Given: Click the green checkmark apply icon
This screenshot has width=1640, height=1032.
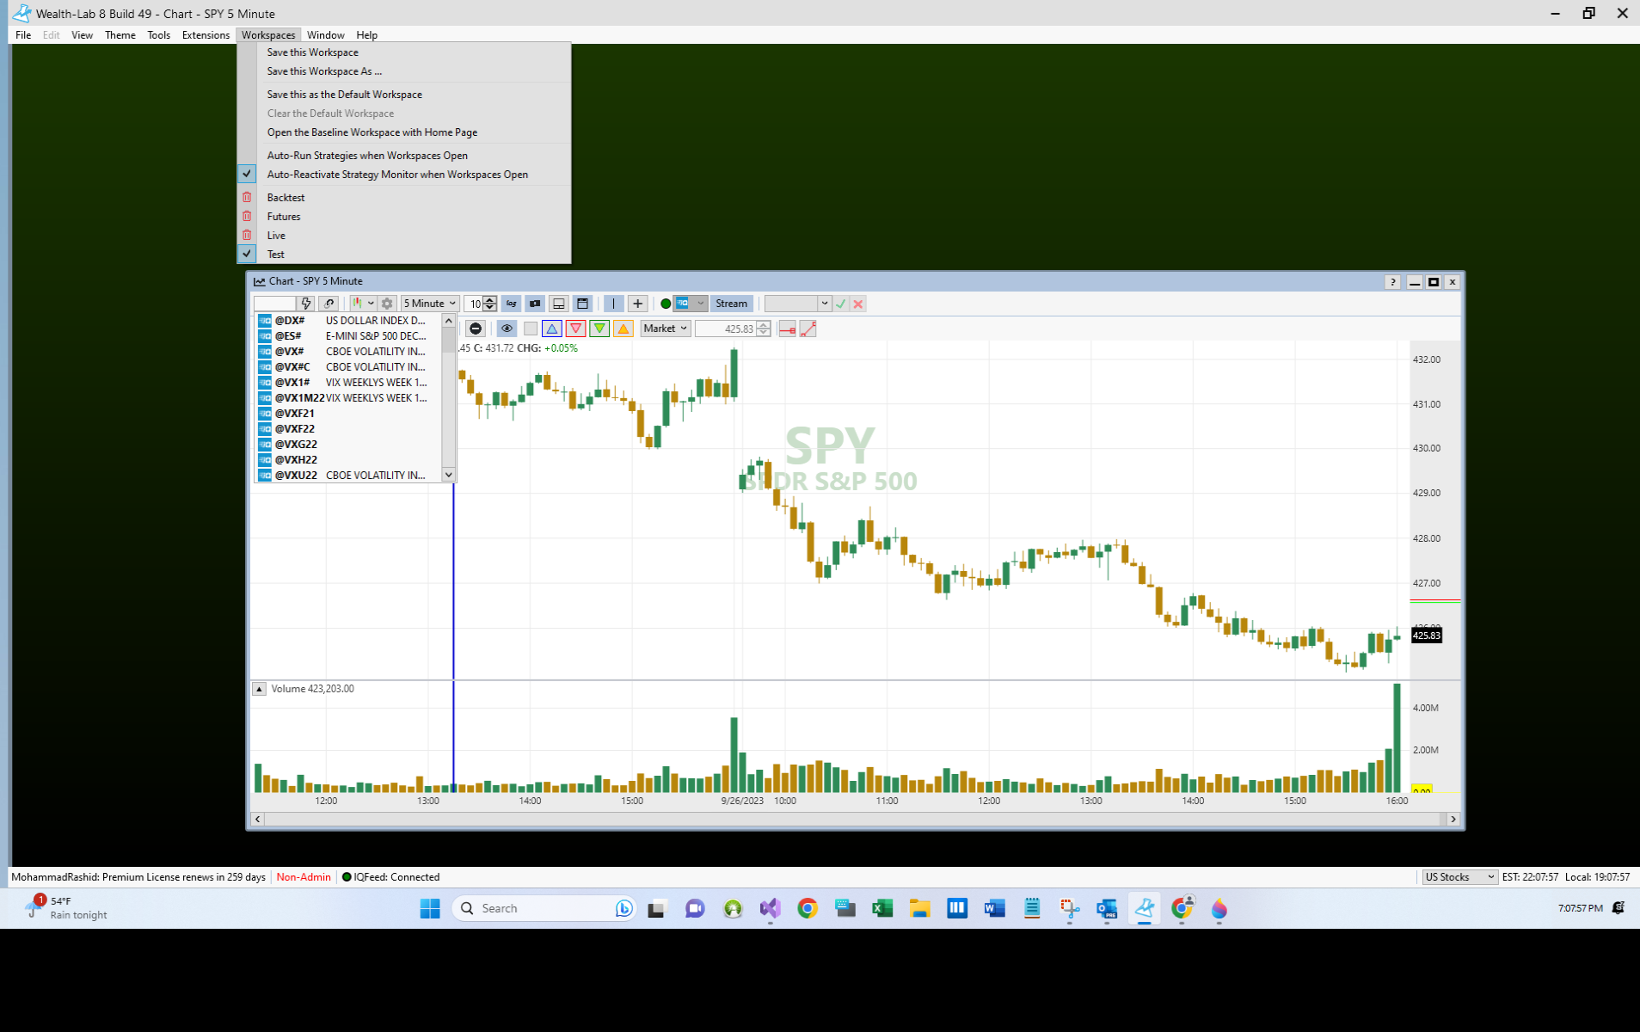Looking at the screenshot, I should click(841, 304).
